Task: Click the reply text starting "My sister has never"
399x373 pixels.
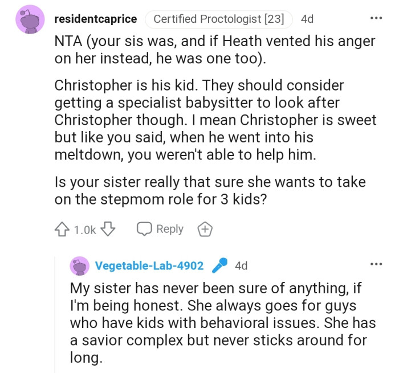Action: click(221, 322)
